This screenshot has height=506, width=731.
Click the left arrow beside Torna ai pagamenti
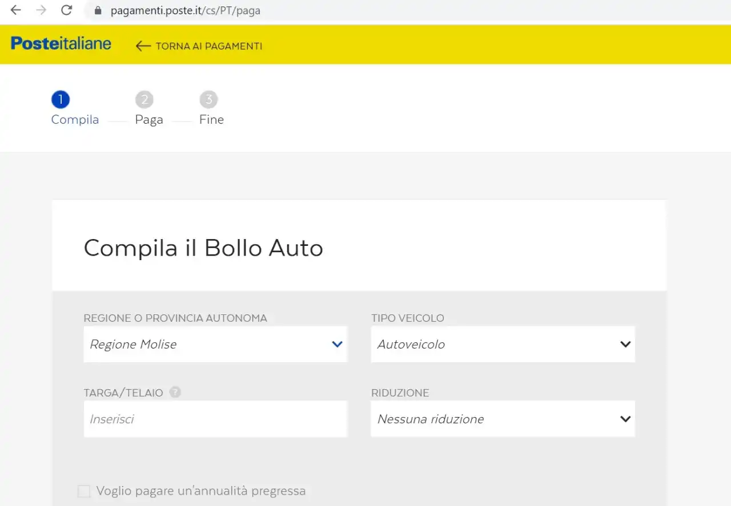tap(143, 46)
